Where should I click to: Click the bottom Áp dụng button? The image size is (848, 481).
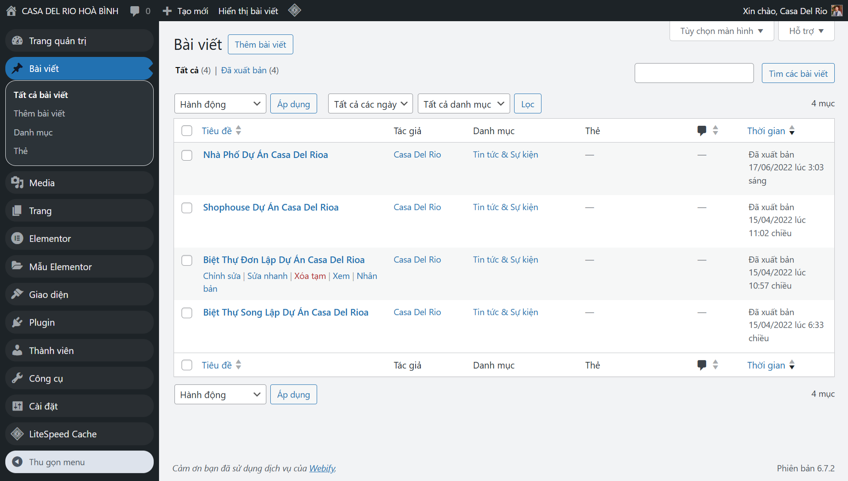point(294,394)
